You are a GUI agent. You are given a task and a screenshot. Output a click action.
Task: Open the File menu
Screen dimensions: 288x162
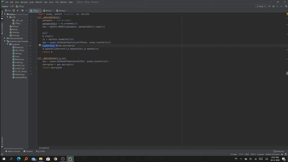click(7, 2)
